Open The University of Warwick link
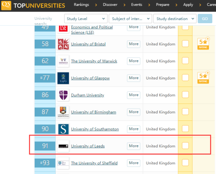216x174 pixels. pos(94,61)
